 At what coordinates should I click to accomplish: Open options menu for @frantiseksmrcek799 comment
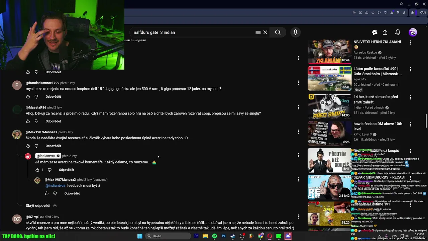click(298, 83)
